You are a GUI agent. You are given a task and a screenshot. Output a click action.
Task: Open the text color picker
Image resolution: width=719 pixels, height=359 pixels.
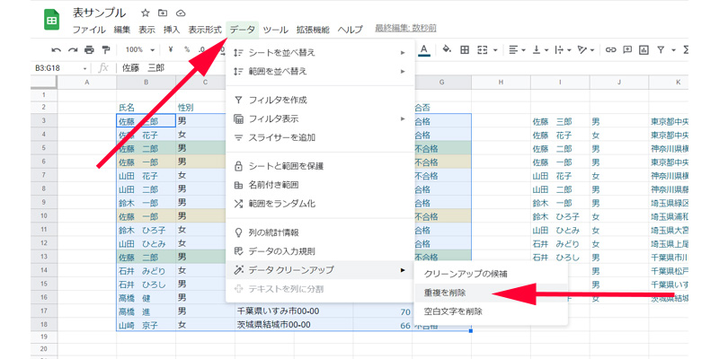tap(424, 50)
